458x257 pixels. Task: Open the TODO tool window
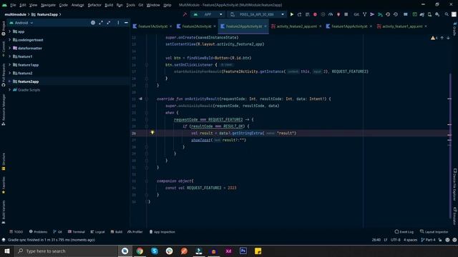coord(16,232)
